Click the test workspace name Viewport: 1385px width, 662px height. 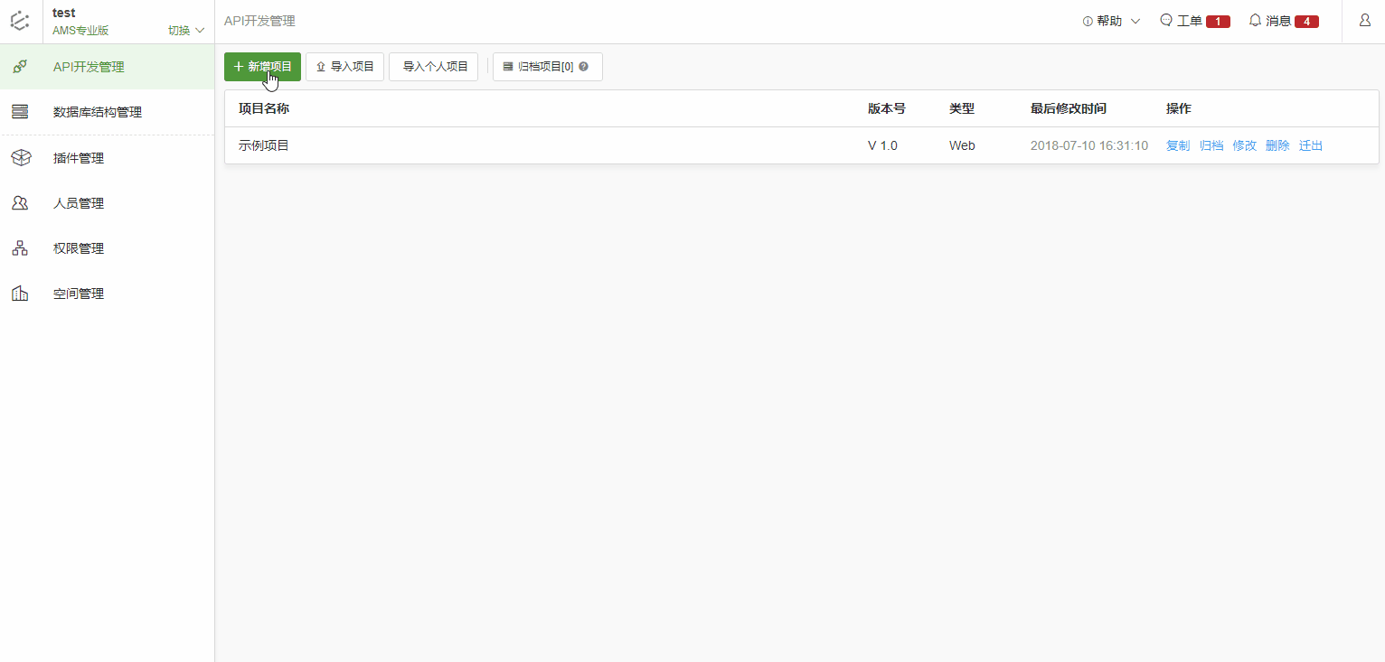click(x=64, y=13)
